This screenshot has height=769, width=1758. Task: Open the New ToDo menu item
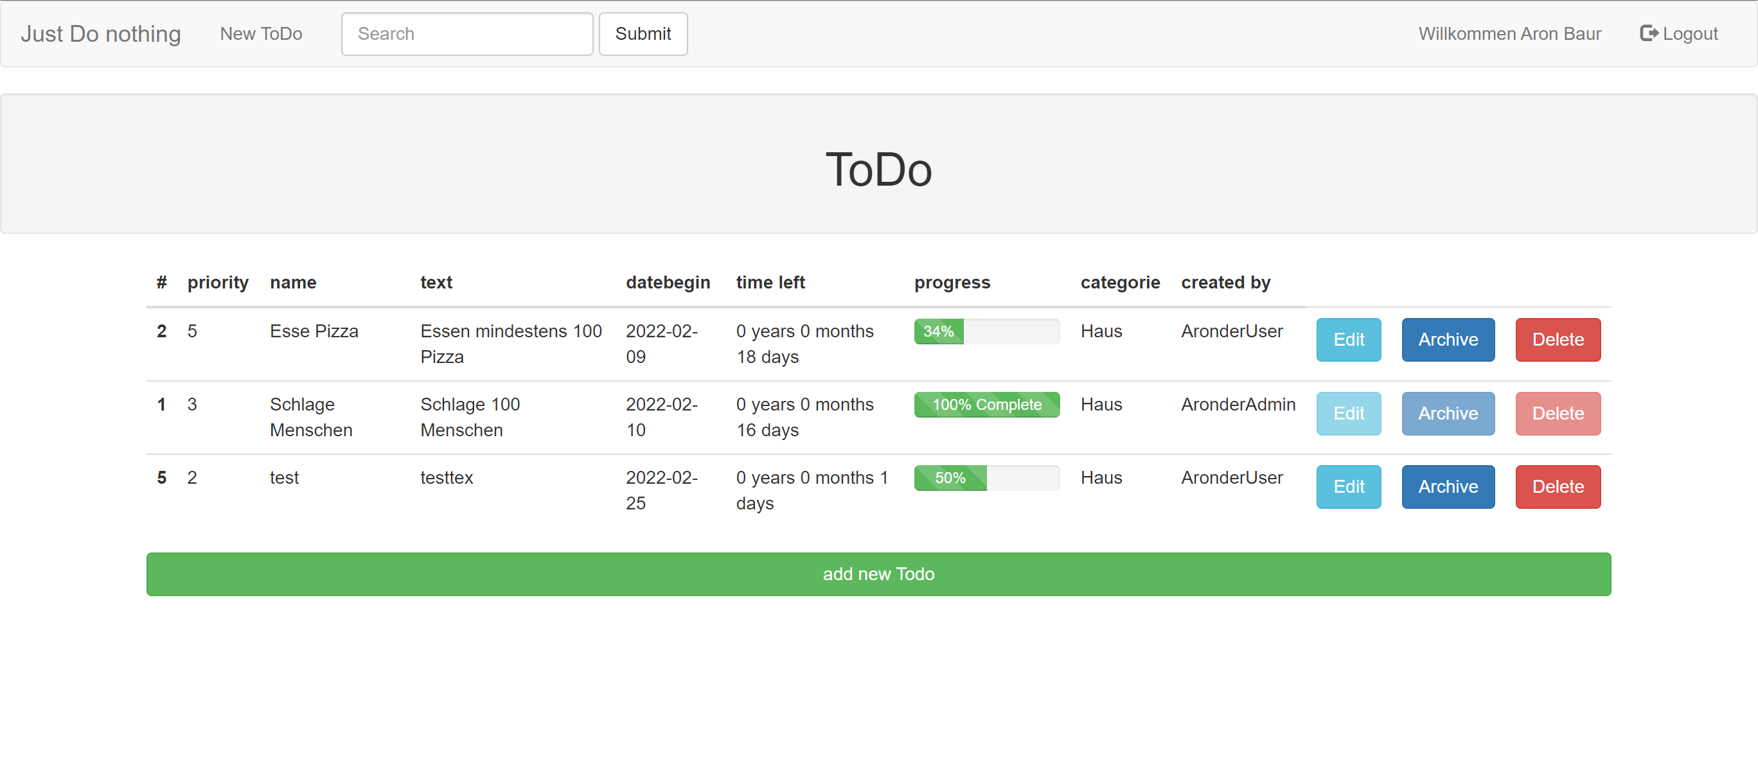click(x=261, y=33)
